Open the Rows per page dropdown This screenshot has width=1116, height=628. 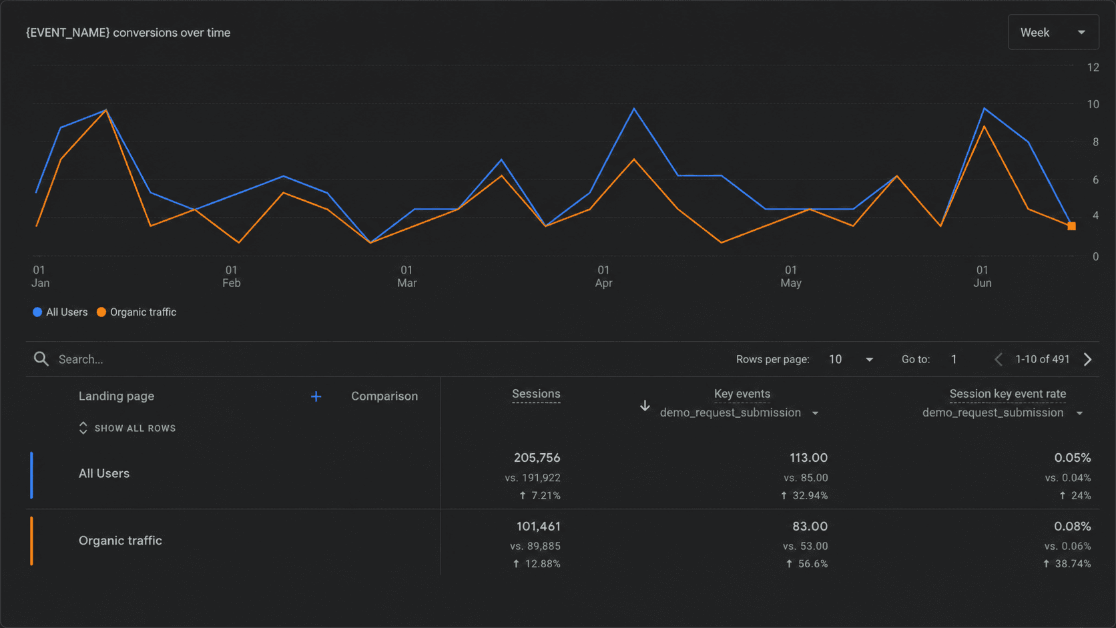(851, 359)
